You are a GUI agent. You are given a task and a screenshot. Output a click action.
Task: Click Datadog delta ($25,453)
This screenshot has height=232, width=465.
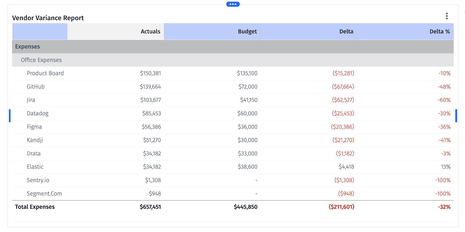pos(343,113)
